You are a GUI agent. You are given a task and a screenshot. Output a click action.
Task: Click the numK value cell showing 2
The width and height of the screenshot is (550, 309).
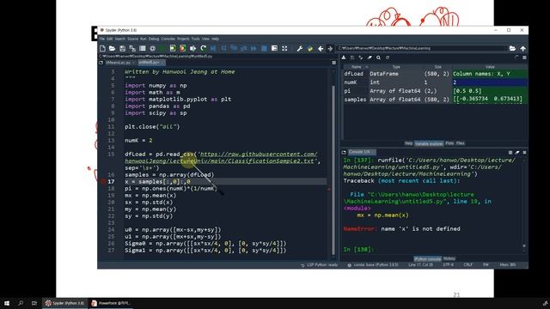(490, 82)
